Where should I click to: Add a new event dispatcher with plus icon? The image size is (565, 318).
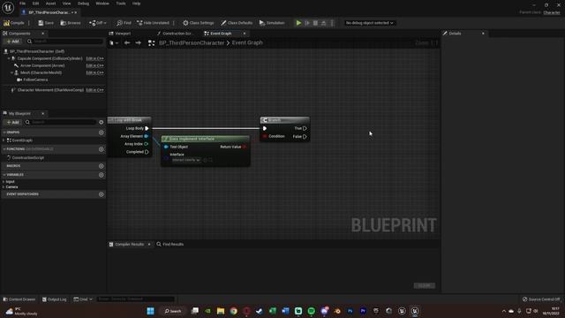click(x=102, y=194)
